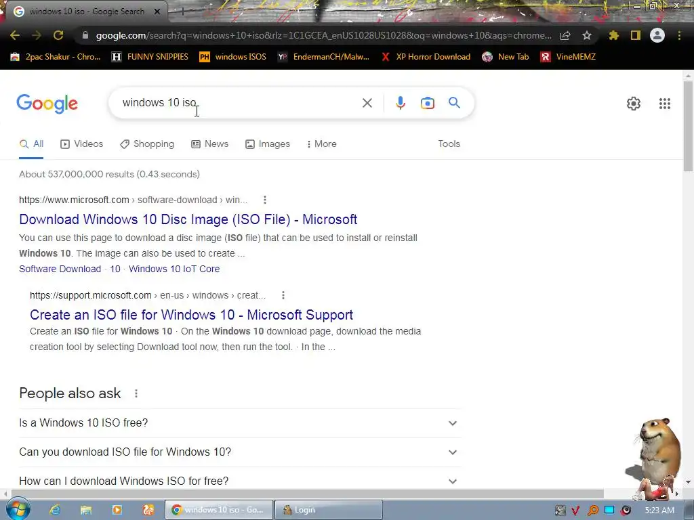Open Google quick settings gear

634,104
